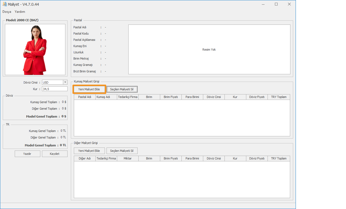The width and height of the screenshot is (346, 209).
Task: Open the Yardım menu
Action: pos(20,12)
